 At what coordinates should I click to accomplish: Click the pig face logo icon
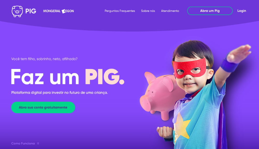[x=17, y=11]
